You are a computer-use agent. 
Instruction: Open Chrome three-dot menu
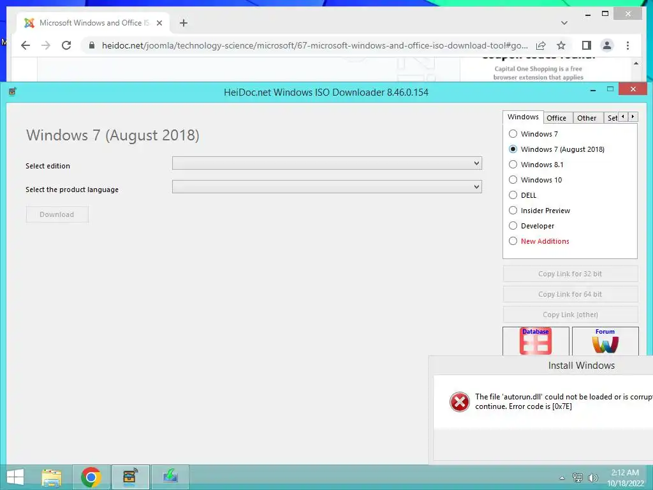627,45
